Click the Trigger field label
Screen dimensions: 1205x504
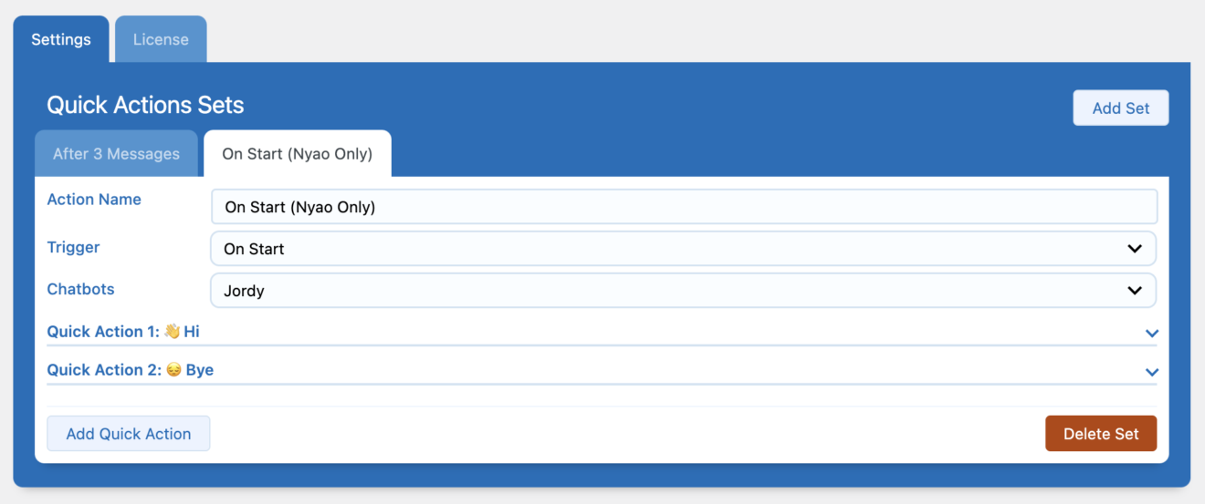click(x=74, y=247)
